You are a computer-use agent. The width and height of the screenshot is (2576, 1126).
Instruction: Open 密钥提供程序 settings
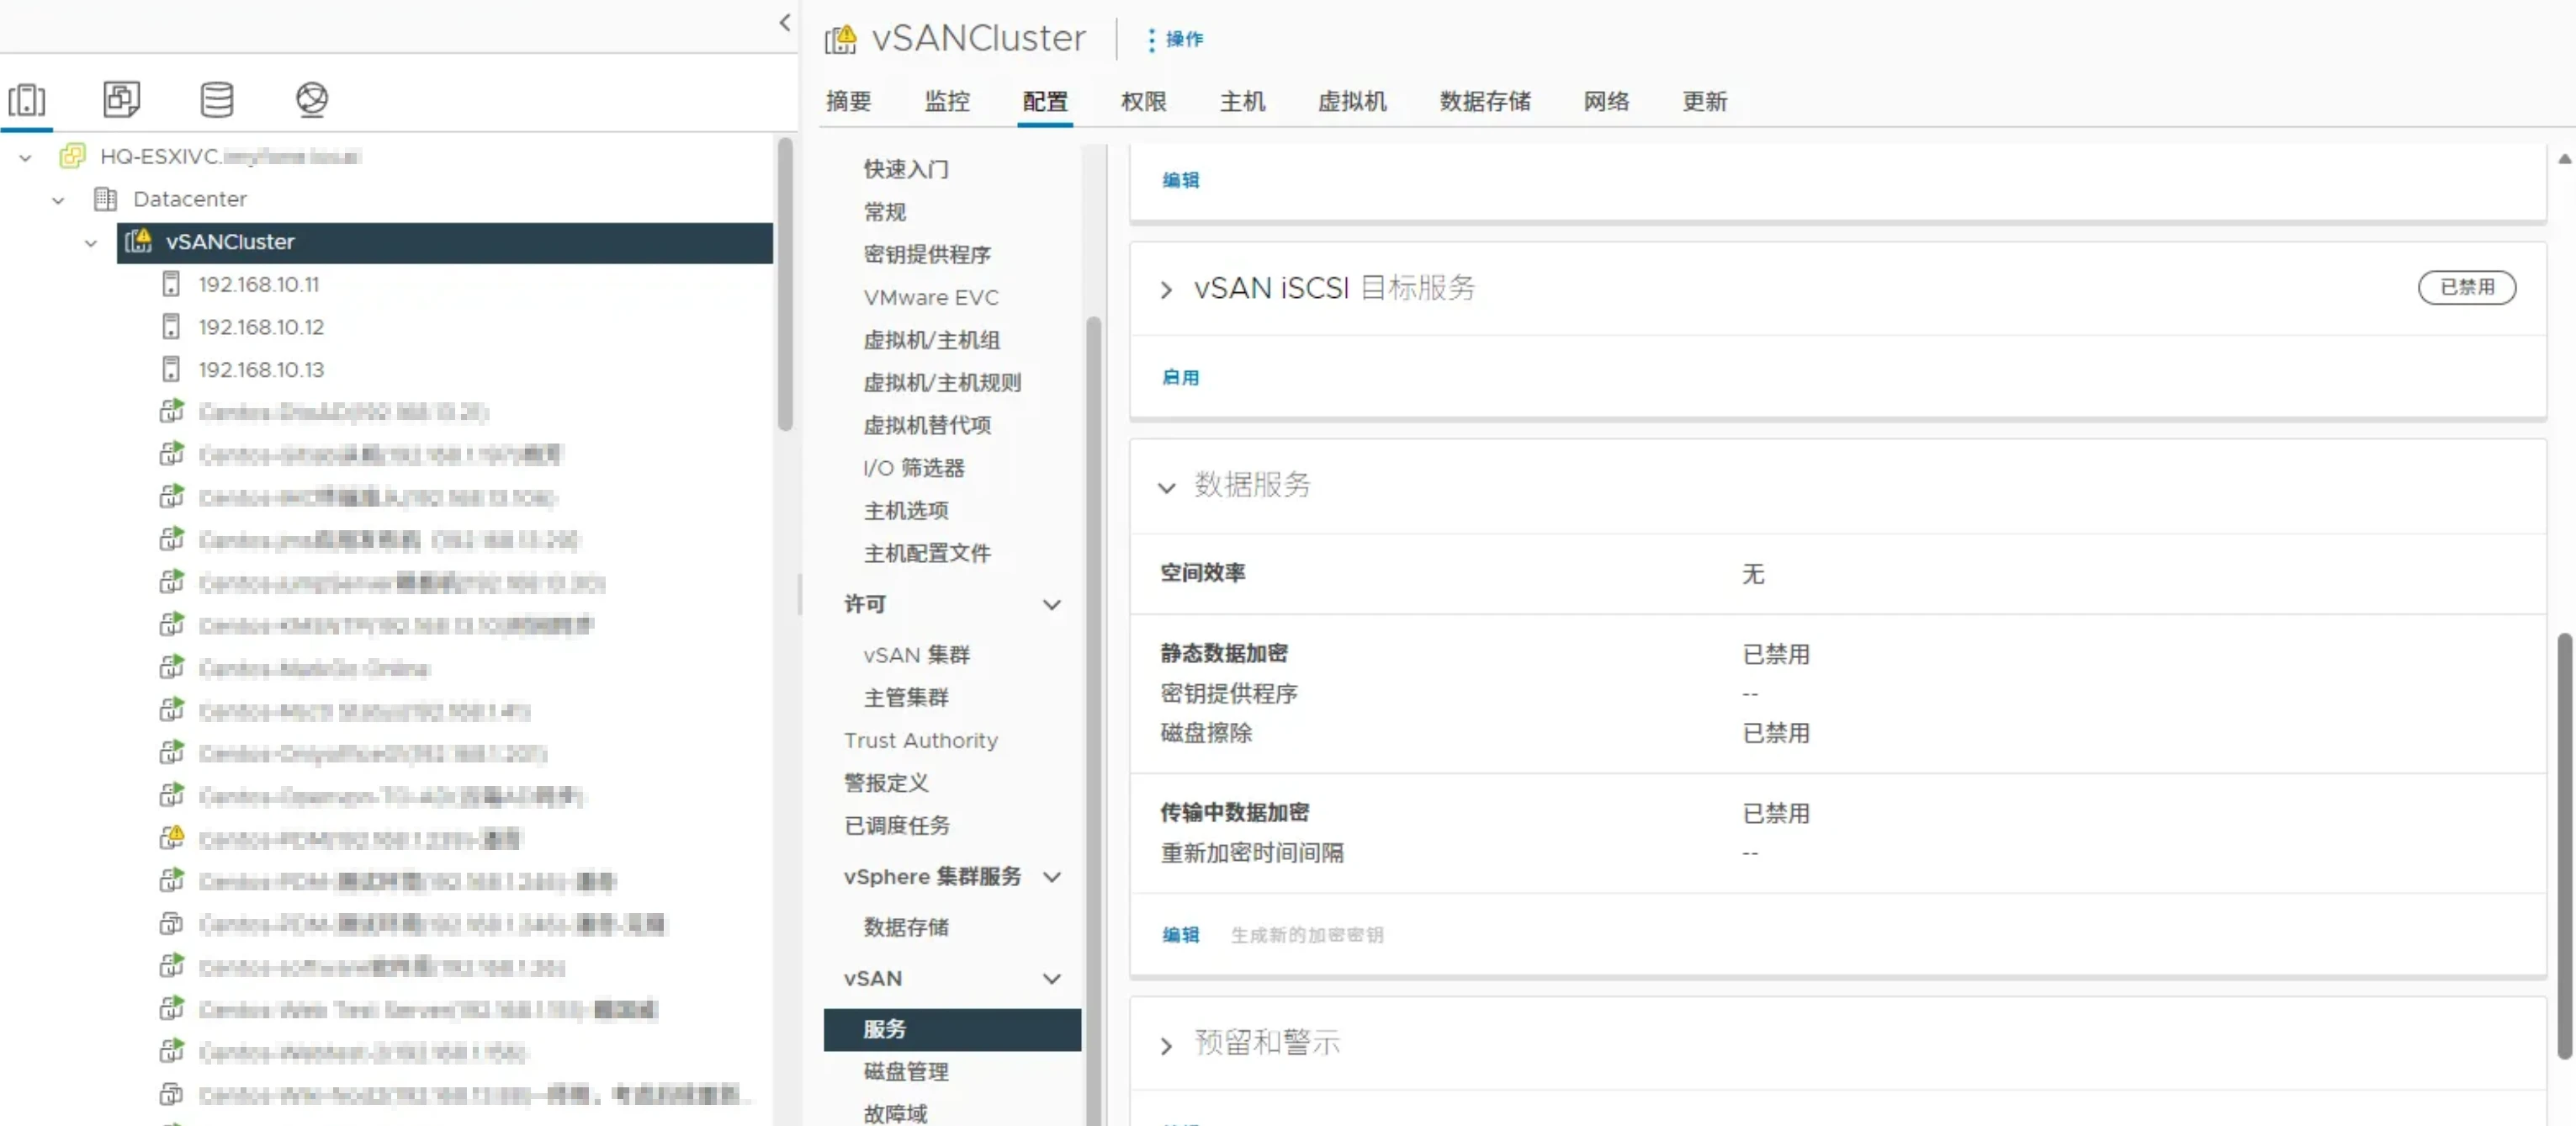click(x=927, y=254)
